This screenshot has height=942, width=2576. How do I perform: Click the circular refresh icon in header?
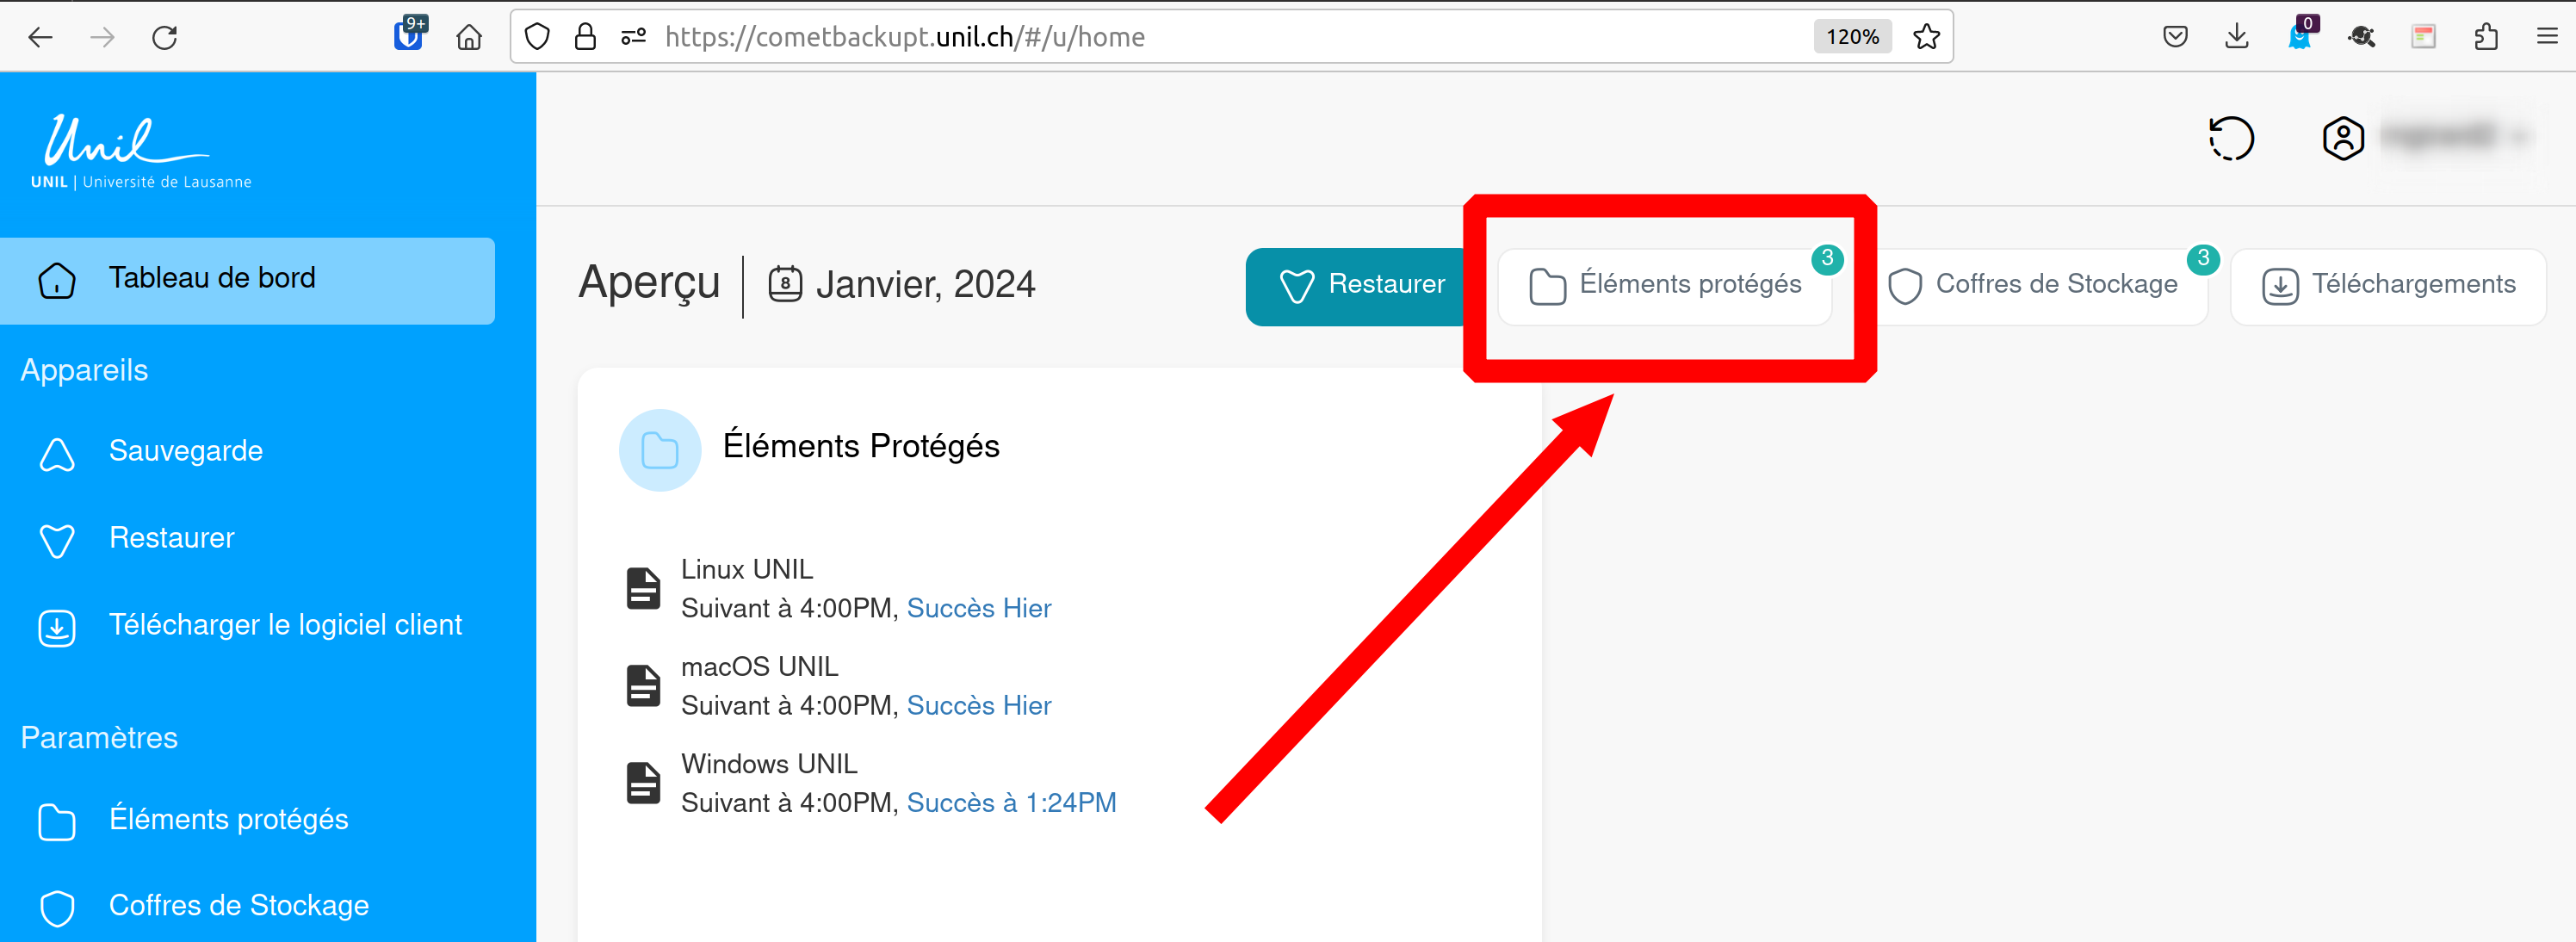point(2231,138)
